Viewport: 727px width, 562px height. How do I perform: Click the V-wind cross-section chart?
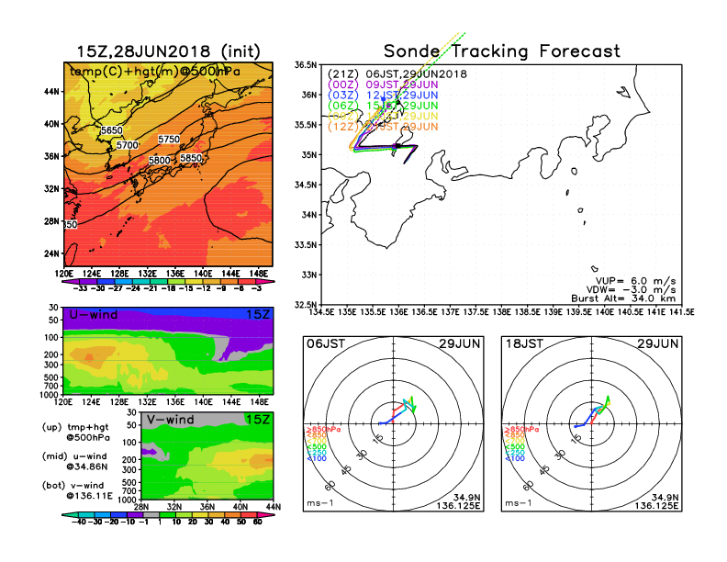[x=207, y=455]
